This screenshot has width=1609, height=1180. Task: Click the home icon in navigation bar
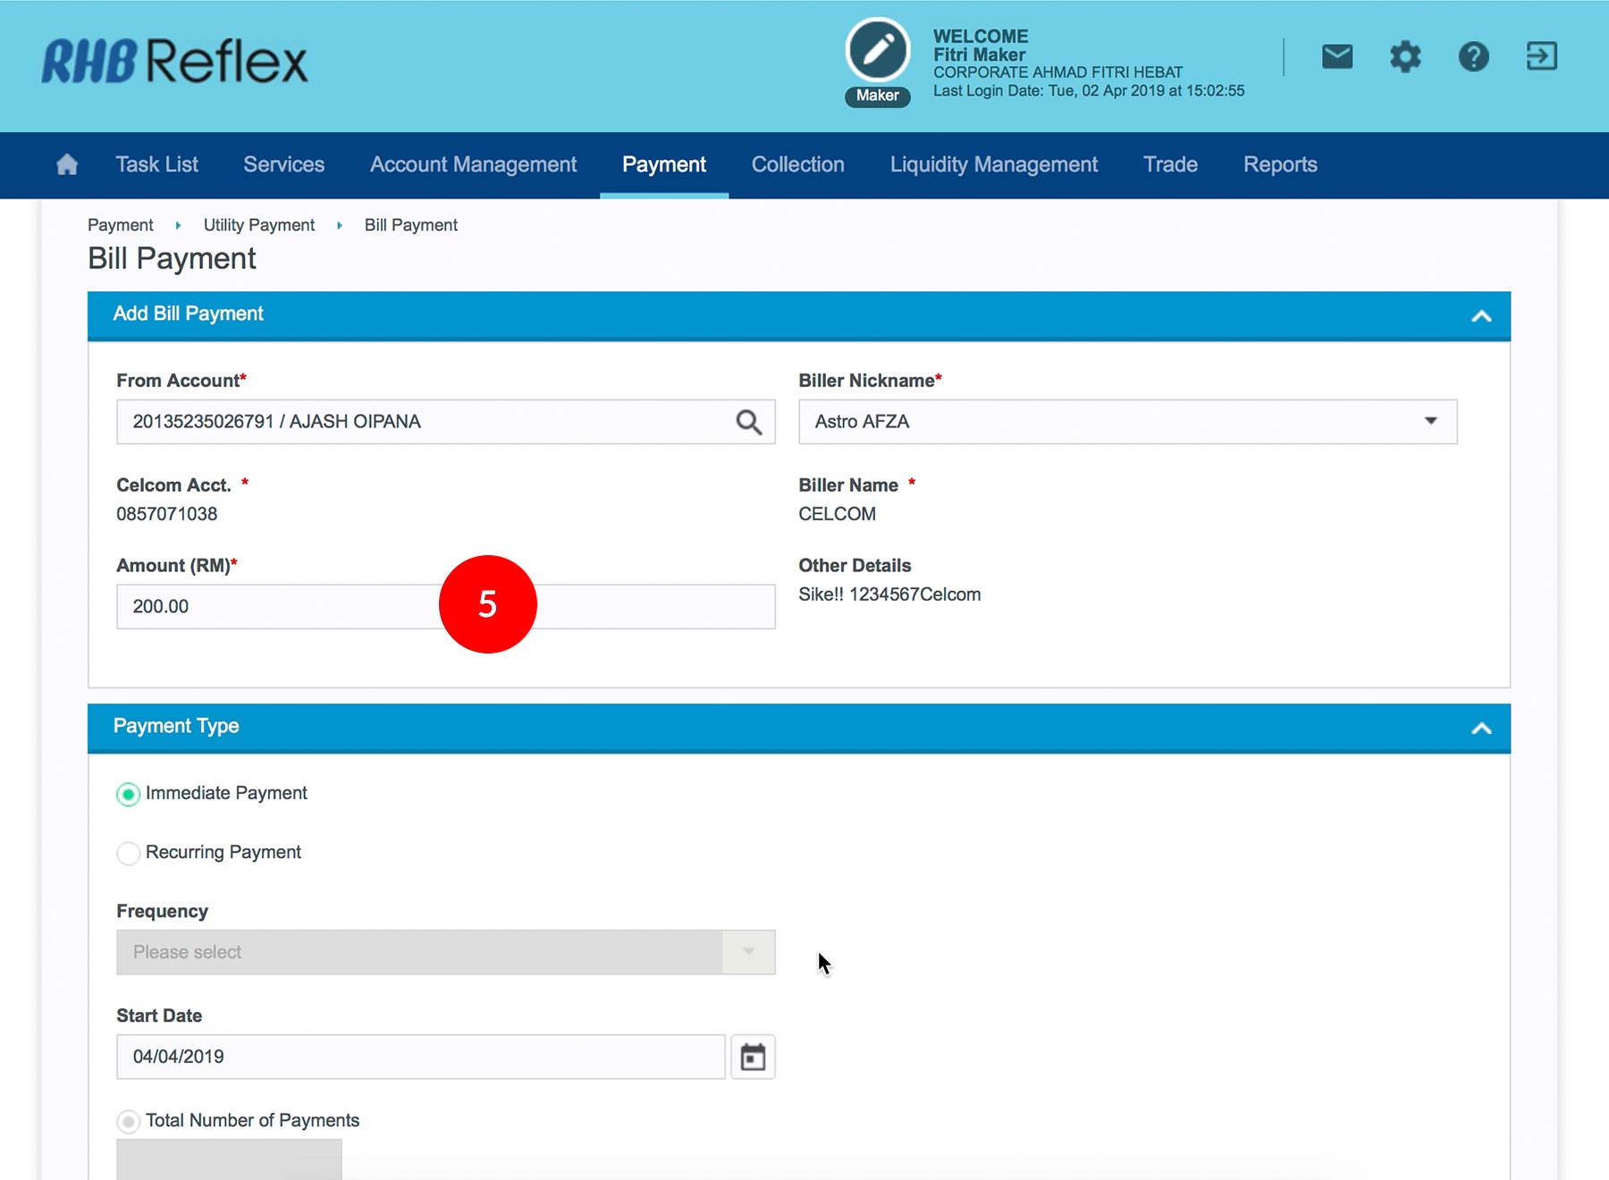[67, 164]
